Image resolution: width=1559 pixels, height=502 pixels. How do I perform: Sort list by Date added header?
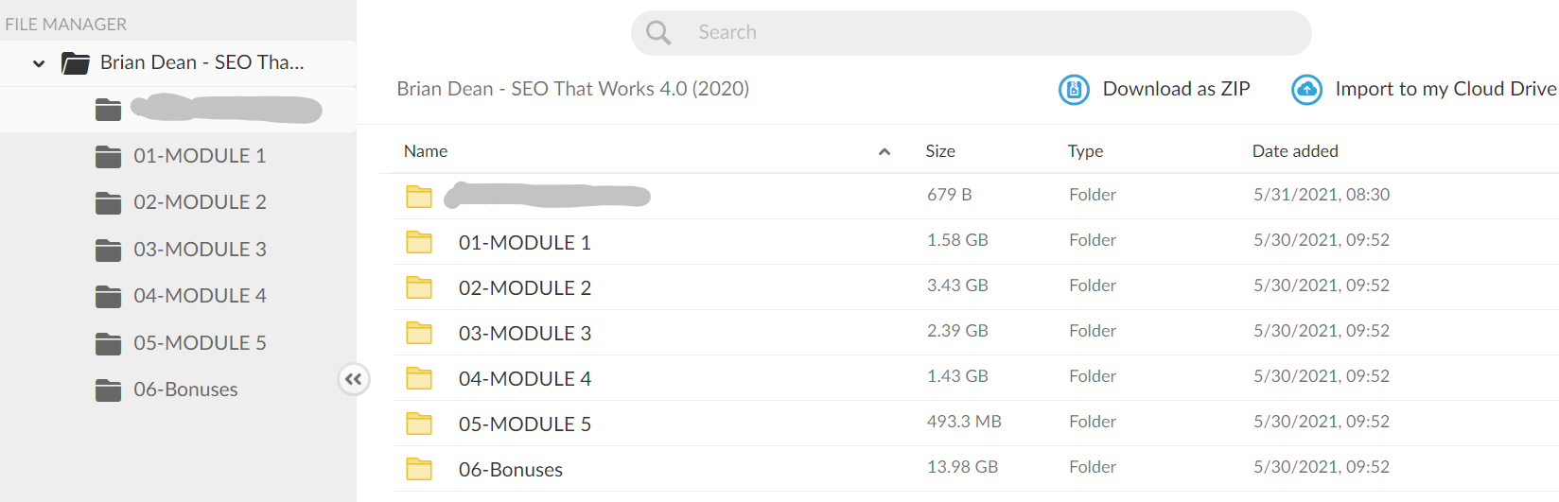coord(1295,151)
